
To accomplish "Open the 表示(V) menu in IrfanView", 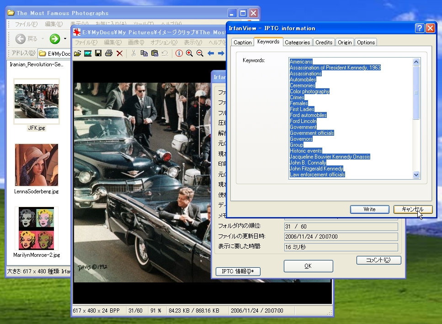I will [x=193, y=42].
